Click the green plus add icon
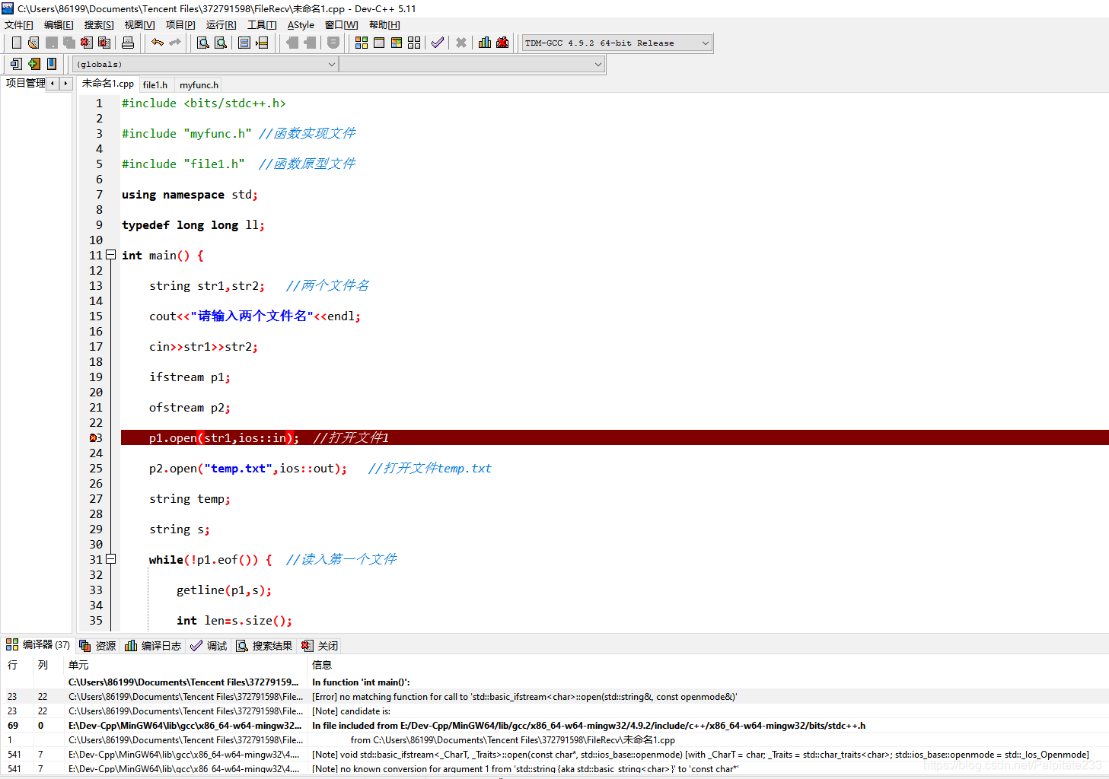 [x=34, y=64]
